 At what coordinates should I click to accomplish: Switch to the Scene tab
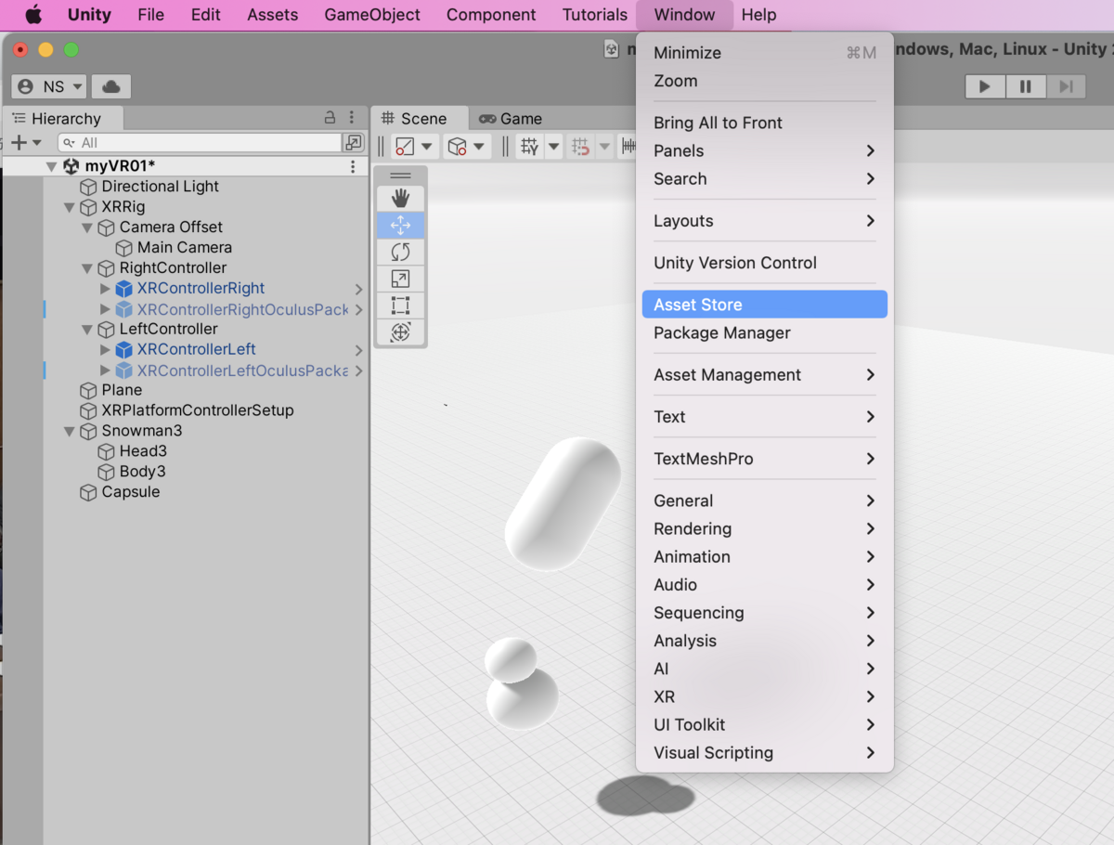pos(415,118)
